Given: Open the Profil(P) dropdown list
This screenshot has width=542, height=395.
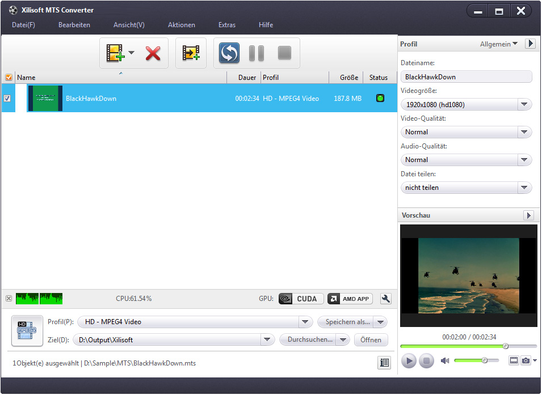Looking at the screenshot, I should point(305,322).
